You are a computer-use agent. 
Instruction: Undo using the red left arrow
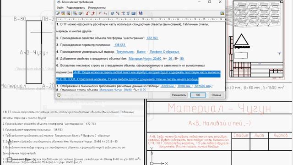(x=87, y=13)
